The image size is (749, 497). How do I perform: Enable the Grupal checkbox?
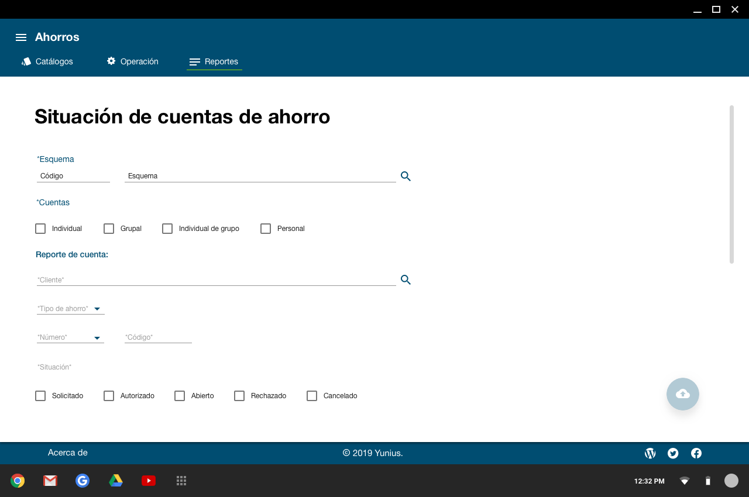[109, 229]
